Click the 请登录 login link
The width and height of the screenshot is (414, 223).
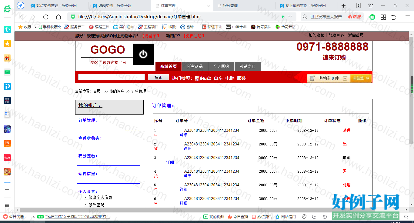(150, 36)
